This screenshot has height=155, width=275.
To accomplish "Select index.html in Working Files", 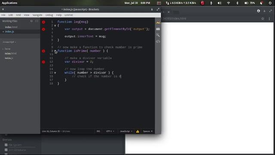I will point(11,27).
